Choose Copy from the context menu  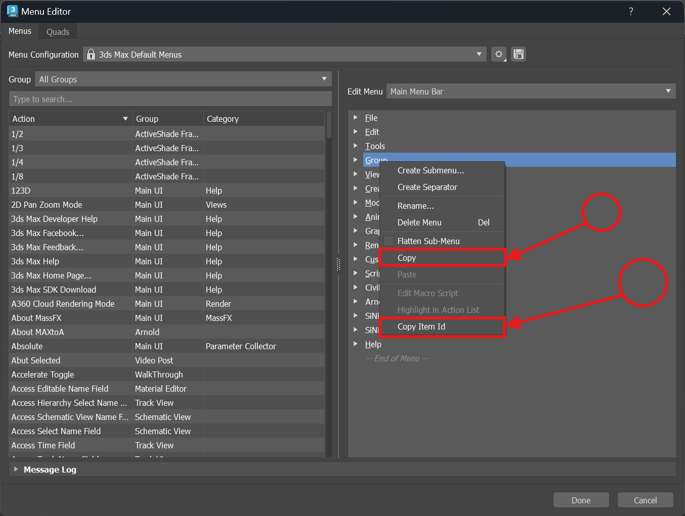click(442, 258)
